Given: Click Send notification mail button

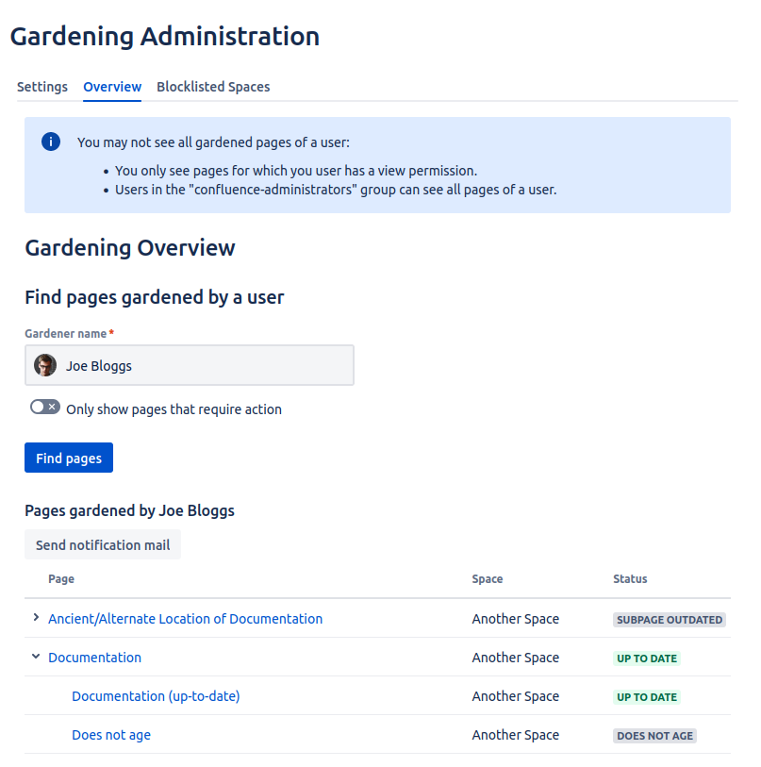Looking at the screenshot, I should point(103,544).
